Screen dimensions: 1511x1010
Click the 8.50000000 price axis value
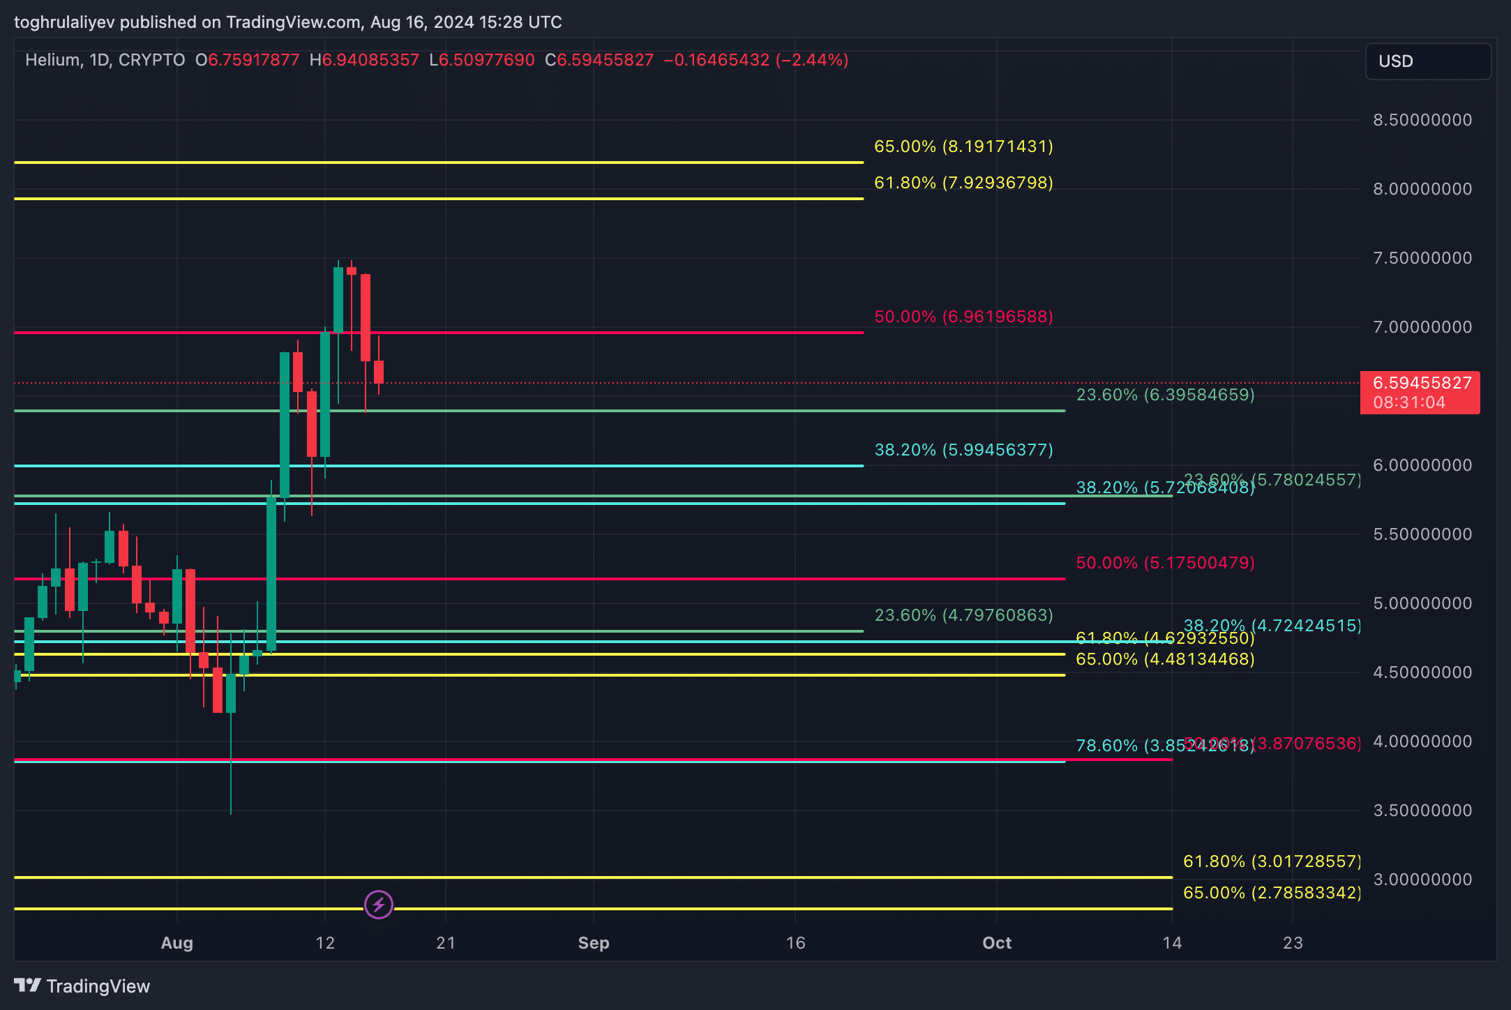(x=1422, y=120)
